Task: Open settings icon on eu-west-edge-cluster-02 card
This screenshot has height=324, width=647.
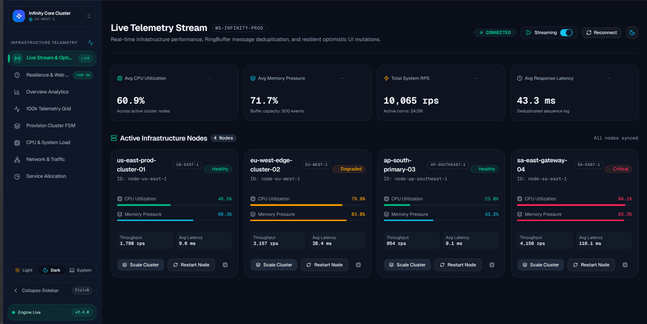Action: (358, 265)
